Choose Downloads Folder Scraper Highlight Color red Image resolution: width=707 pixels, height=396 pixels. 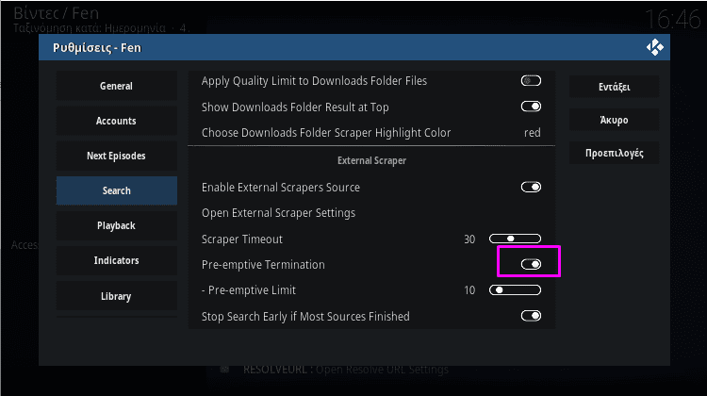tap(371, 133)
